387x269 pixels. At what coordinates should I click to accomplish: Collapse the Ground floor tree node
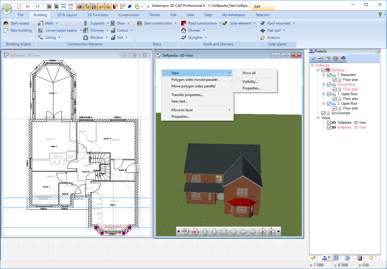pos(324,84)
